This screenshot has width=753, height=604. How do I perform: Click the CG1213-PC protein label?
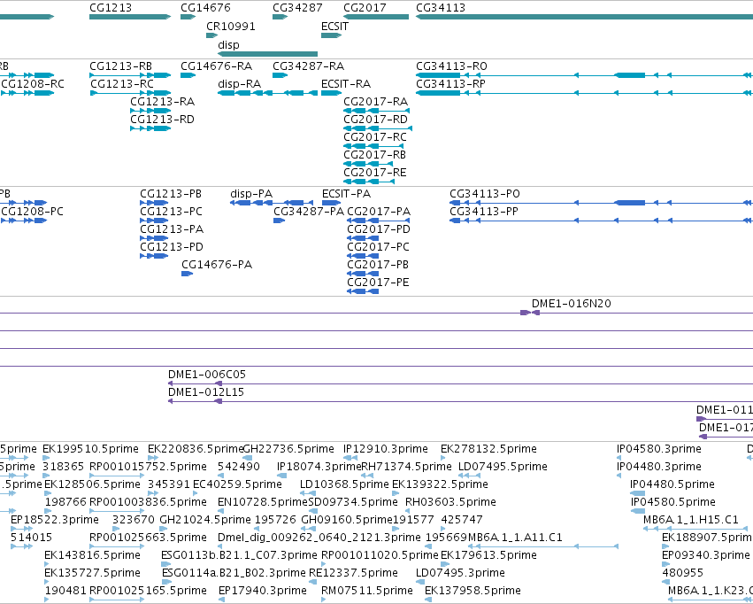click(x=171, y=212)
